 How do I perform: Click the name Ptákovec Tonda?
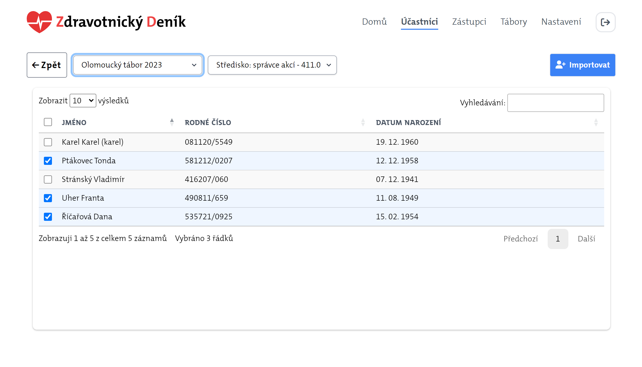pos(89,161)
